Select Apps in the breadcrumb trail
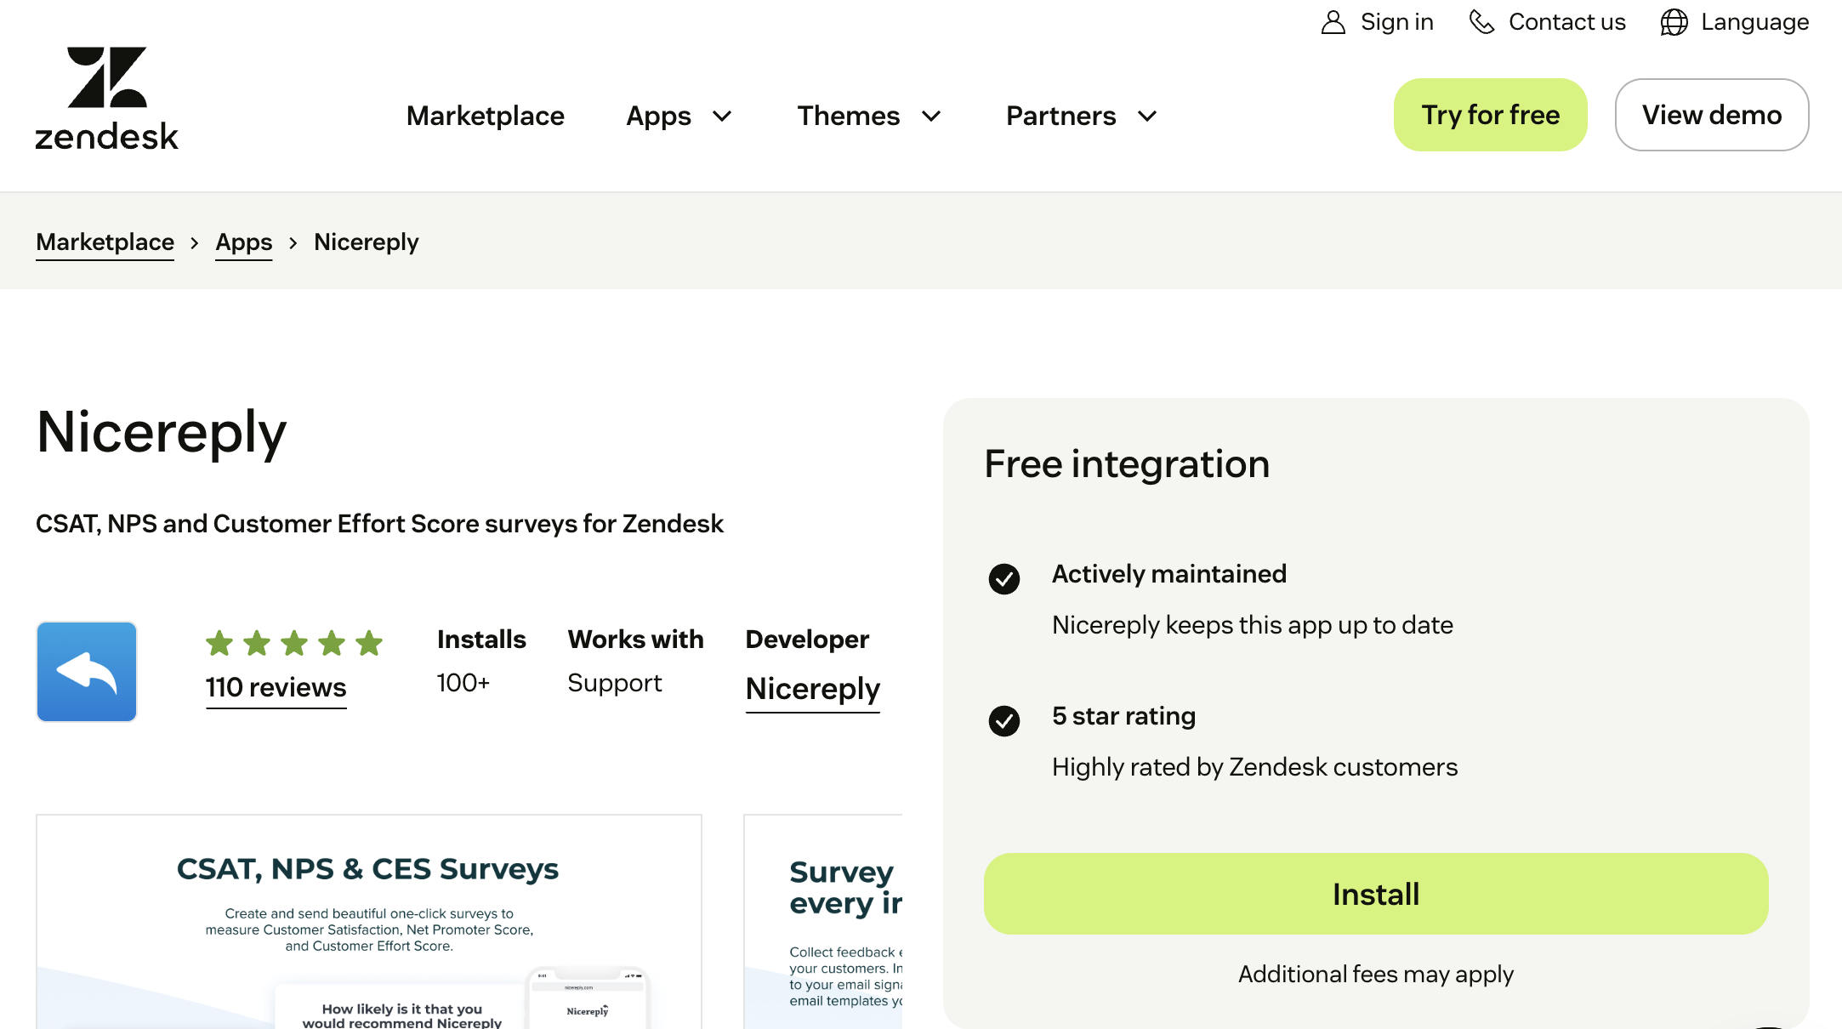This screenshot has height=1029, width=1842. point(244,242)
